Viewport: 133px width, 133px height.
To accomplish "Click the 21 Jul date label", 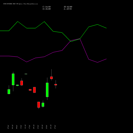I will pyautogui.click(x=38, y=127).
